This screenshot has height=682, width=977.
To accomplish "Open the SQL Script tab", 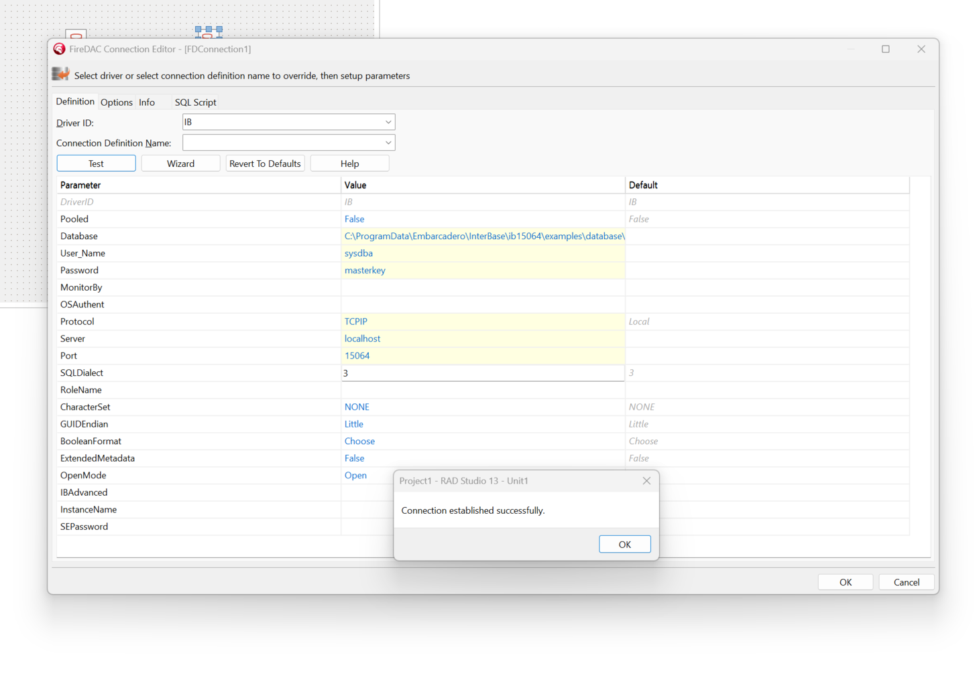I will (195, 103).
